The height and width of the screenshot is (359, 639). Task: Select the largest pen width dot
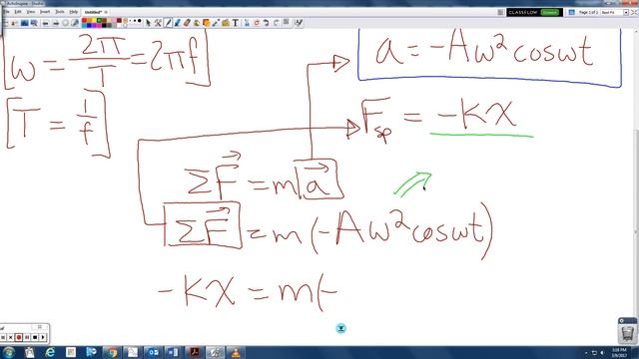point(140,21)
